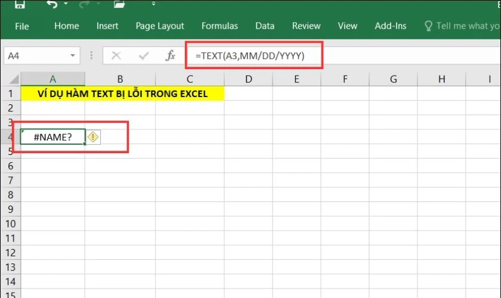The height and width of the screenshot is (298, 501).
Task: Select row 8 header
Action: pos(11,195)
